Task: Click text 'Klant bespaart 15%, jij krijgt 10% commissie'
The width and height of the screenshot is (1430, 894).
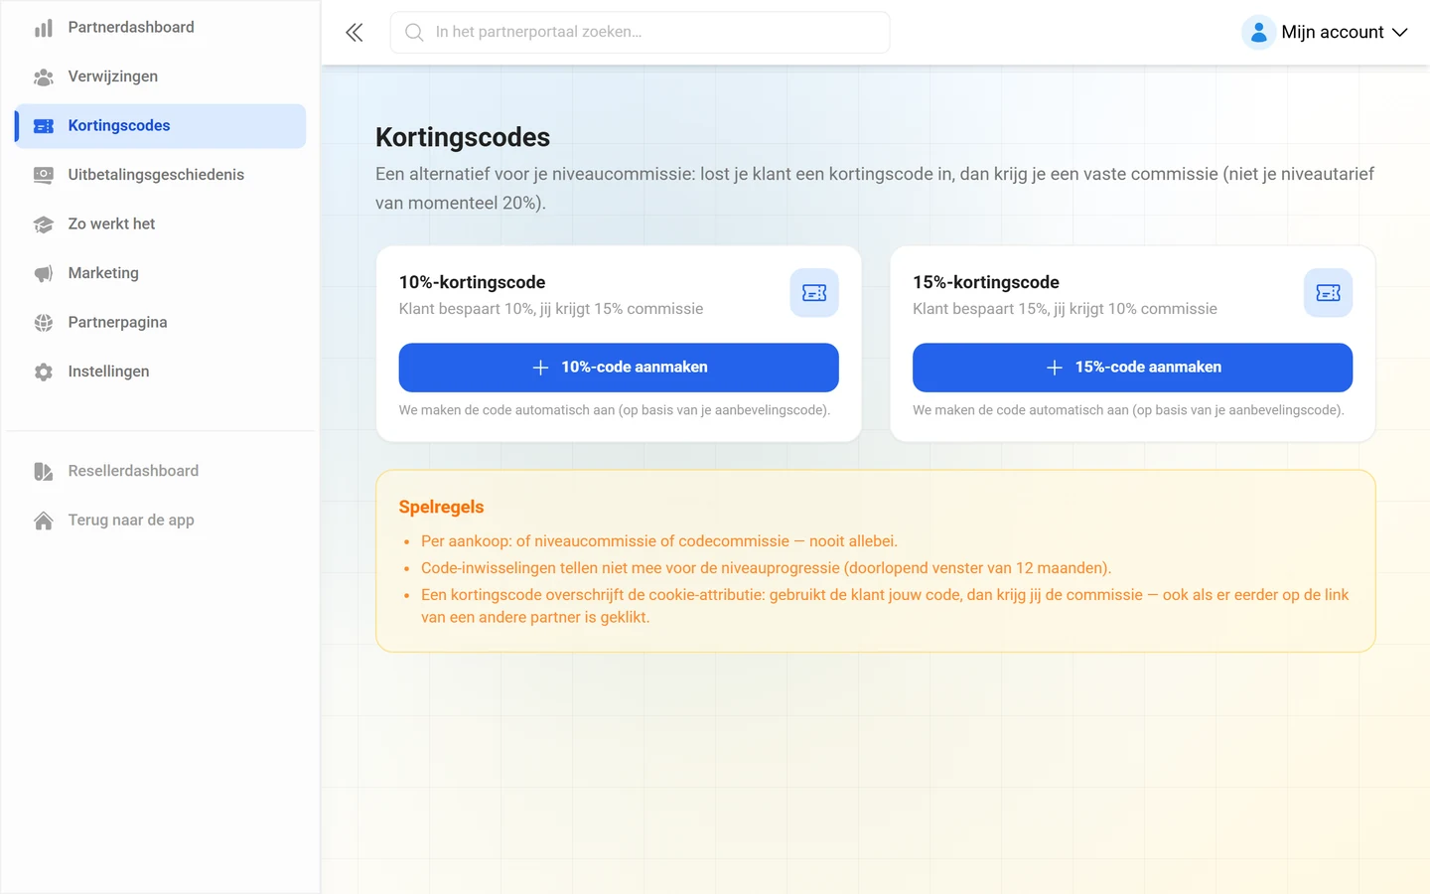Action: coord(1065,309)
